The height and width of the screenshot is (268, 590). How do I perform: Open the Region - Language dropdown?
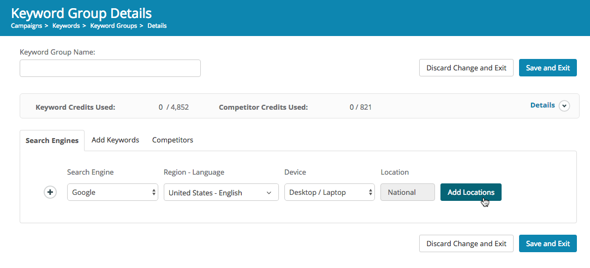tap(220, 192)
